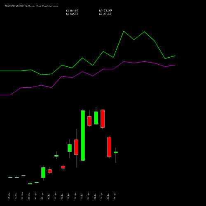
Task: Click the close value C: 64.30
Action: click(72, 11)
